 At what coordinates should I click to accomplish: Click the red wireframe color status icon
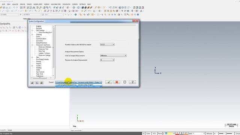click(177, 133)
